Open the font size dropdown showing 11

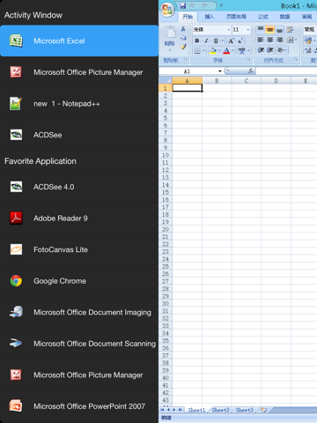247,30
